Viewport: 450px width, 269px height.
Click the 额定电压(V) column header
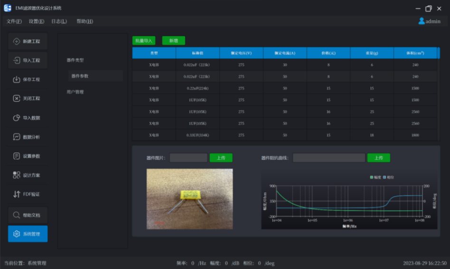click(x=241, y=53)
